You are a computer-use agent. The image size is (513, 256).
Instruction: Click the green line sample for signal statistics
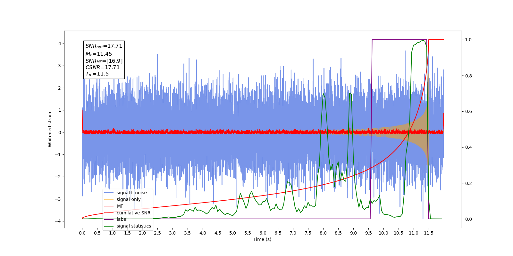tap(109, 226)
